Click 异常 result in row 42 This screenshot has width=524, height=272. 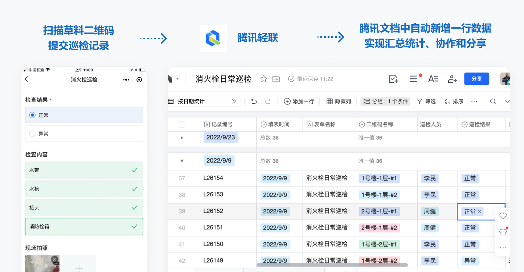(470, 261)
